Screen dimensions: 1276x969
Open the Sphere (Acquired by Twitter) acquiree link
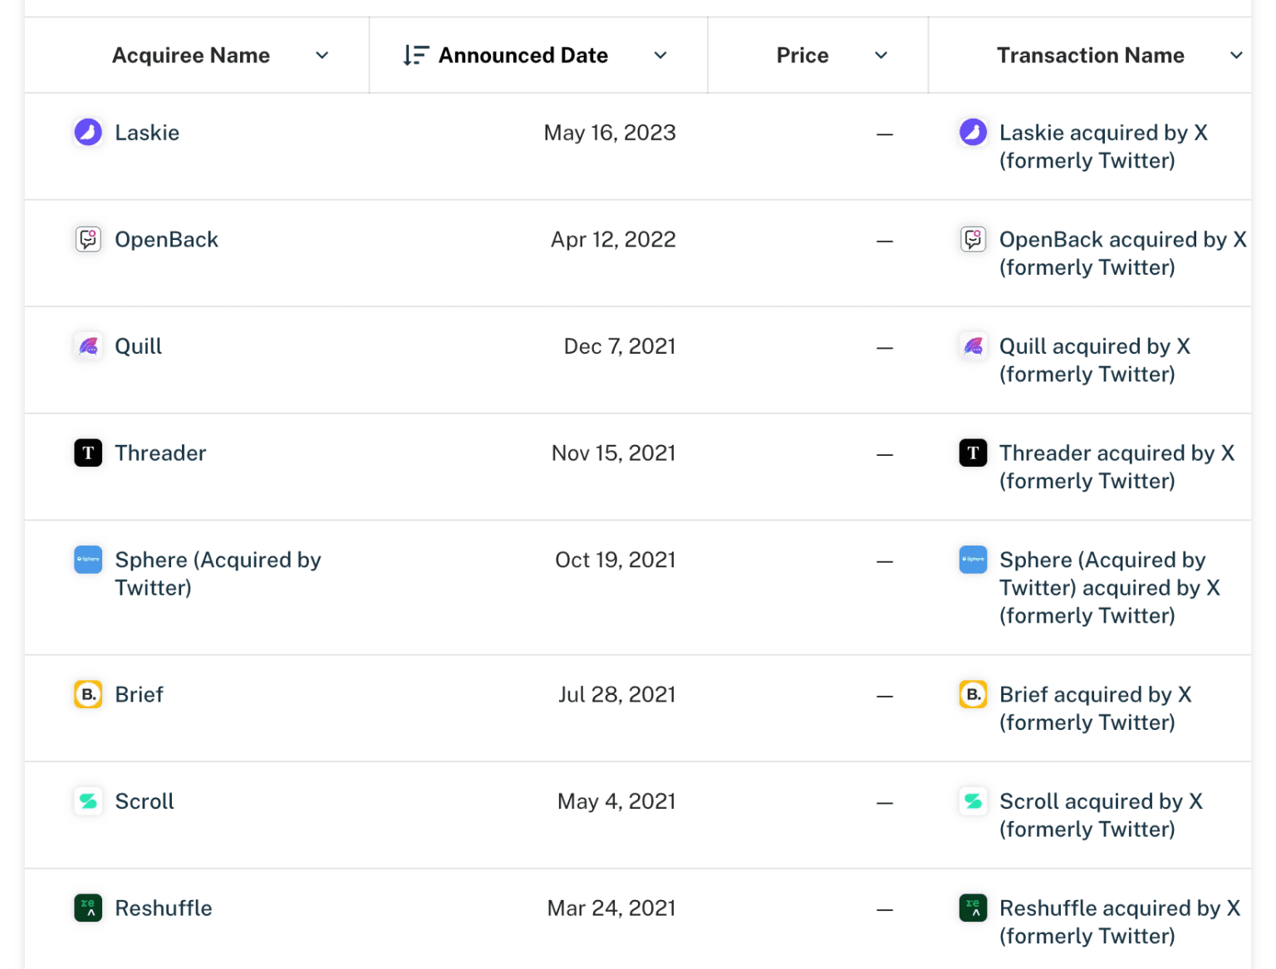click(218, 574)
